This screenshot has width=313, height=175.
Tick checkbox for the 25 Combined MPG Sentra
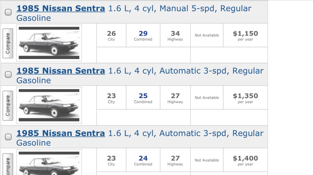coord(8,75)
